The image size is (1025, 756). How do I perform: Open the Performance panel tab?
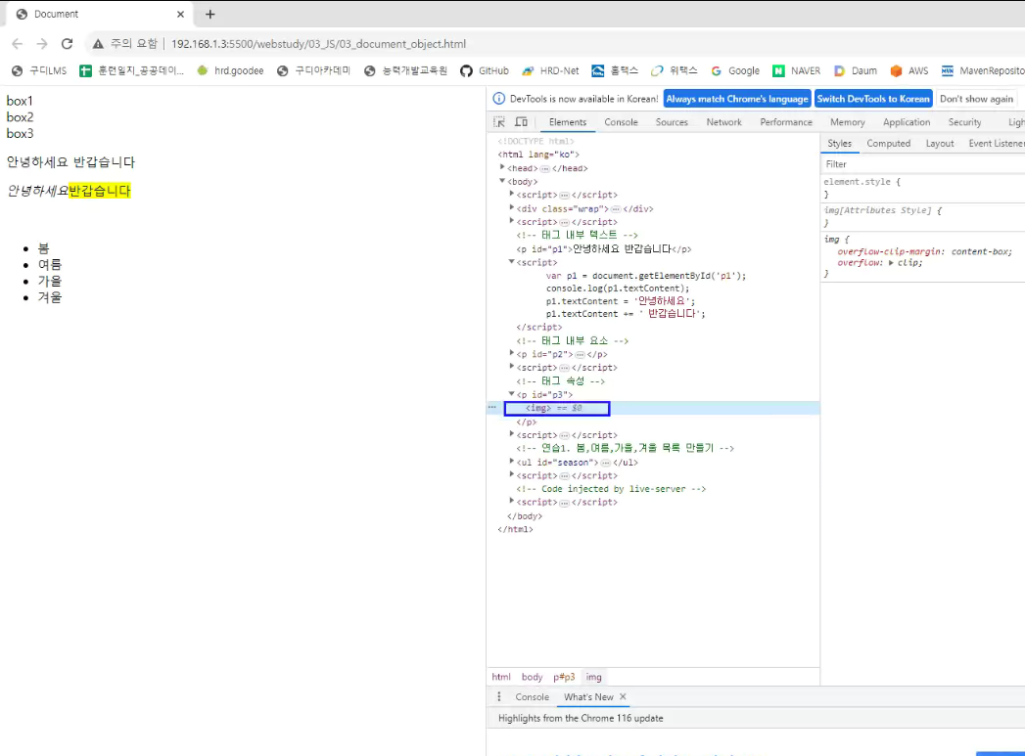[x=786, y=122]
